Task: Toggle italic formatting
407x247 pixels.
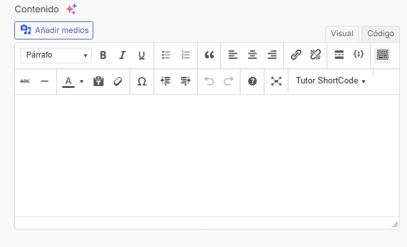Action: (122, 55)
